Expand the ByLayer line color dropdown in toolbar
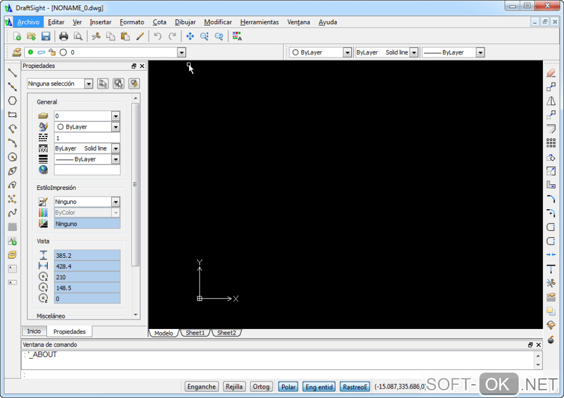This screenshot has width=564, height=398. pos(347,52)
